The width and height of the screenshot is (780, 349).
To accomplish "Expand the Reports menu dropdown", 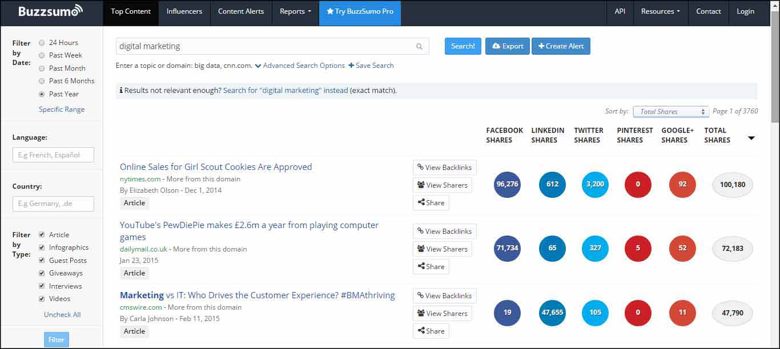I will [295, 11].
